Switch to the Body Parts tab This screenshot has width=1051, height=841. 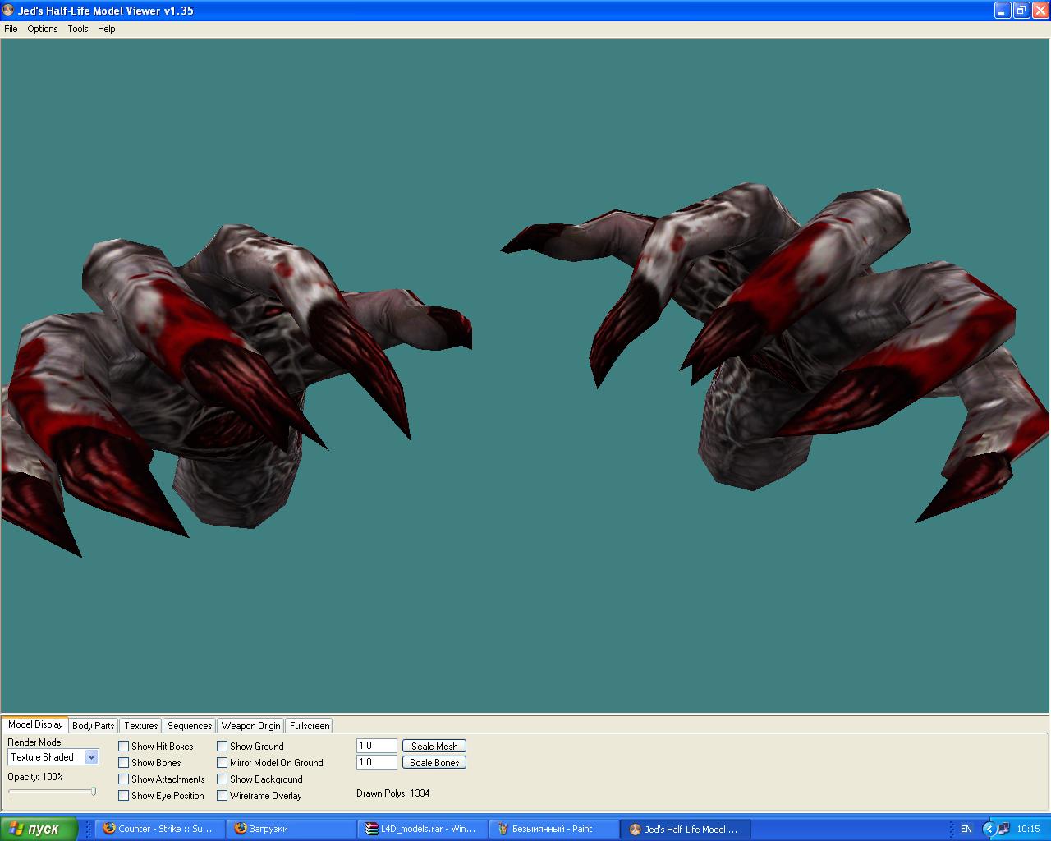pos(94,726)
